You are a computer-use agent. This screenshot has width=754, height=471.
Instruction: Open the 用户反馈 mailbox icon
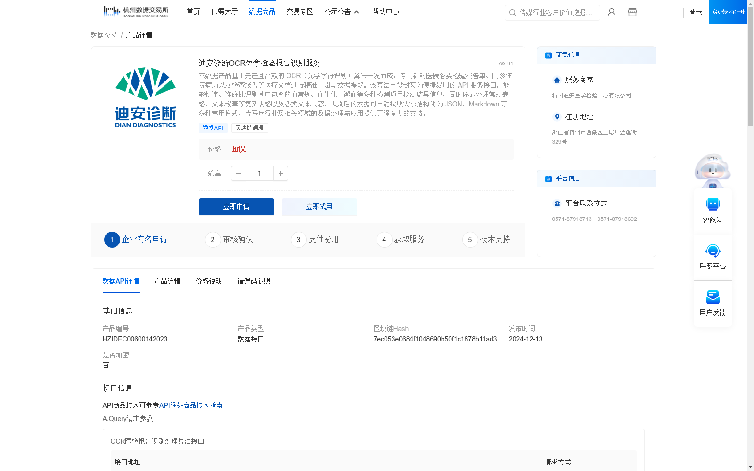[x=713, y=297]
